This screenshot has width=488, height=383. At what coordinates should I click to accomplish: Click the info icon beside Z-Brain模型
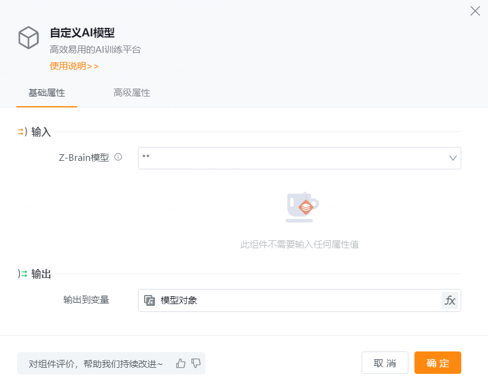tap(119, 157)
